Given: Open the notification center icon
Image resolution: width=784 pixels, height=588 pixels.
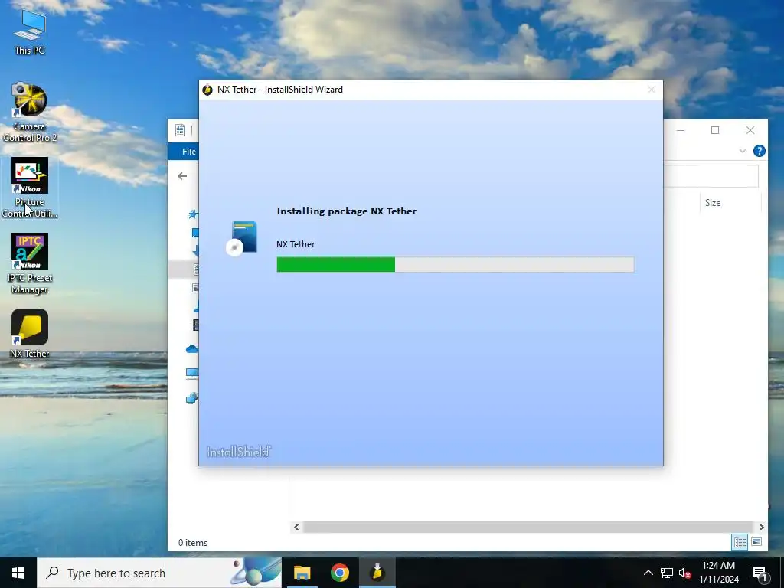Looking at the screenshot, I should click(x=759, y=574).
